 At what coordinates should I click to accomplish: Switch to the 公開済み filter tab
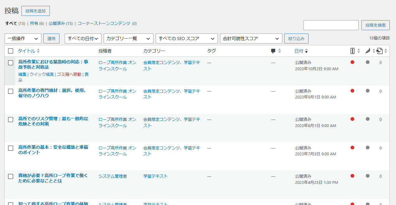pos(57,23)
